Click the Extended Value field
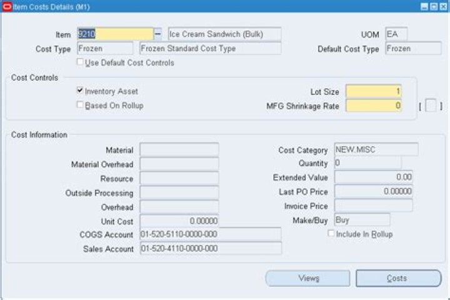 coord(373,177)
